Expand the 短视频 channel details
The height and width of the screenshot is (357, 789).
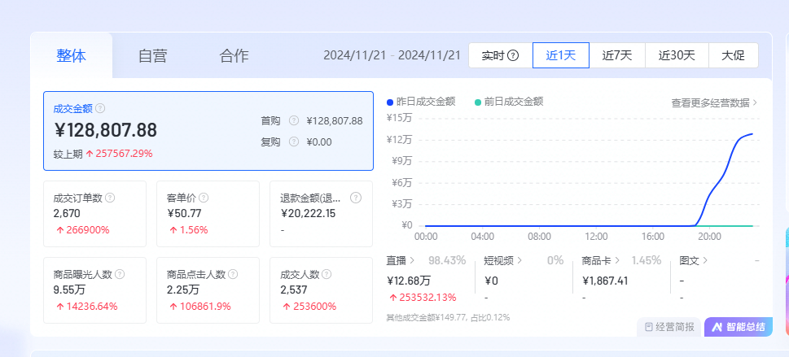pos(503,260)
